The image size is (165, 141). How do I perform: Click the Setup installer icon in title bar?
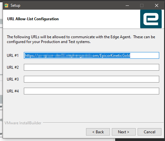(x=6, y=5)
